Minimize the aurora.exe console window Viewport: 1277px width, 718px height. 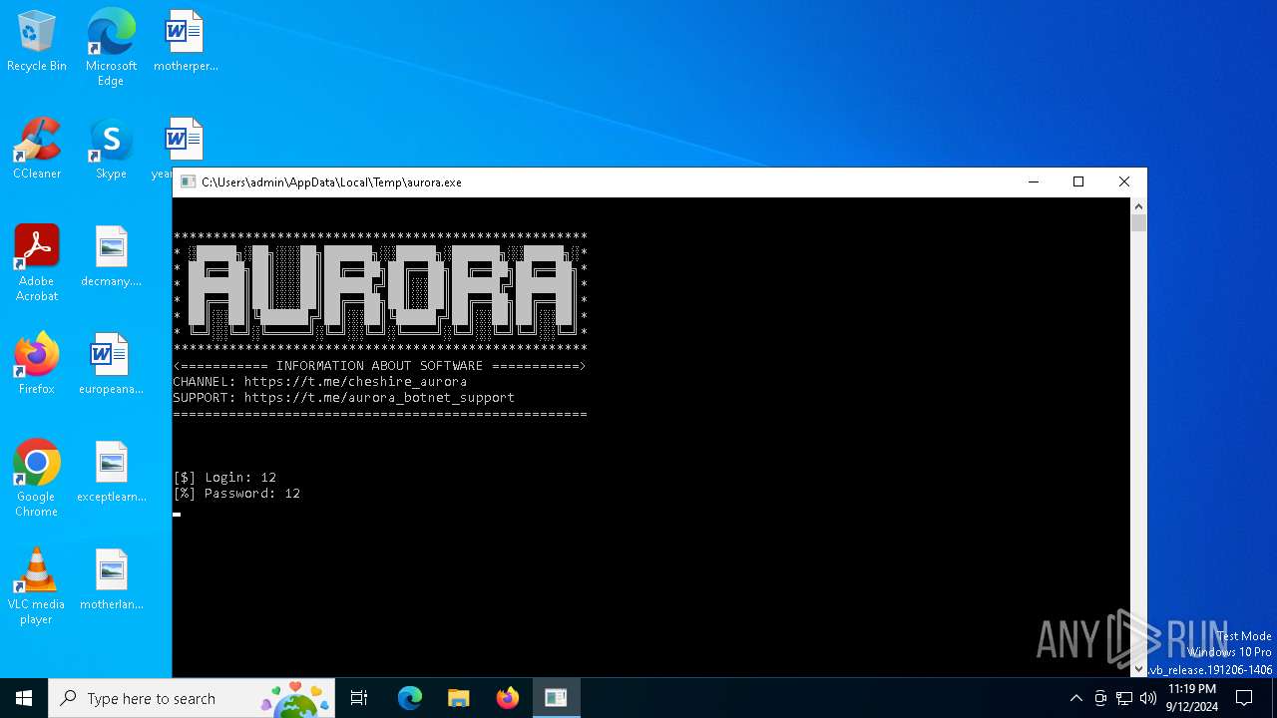click(x=1034, y=181)
